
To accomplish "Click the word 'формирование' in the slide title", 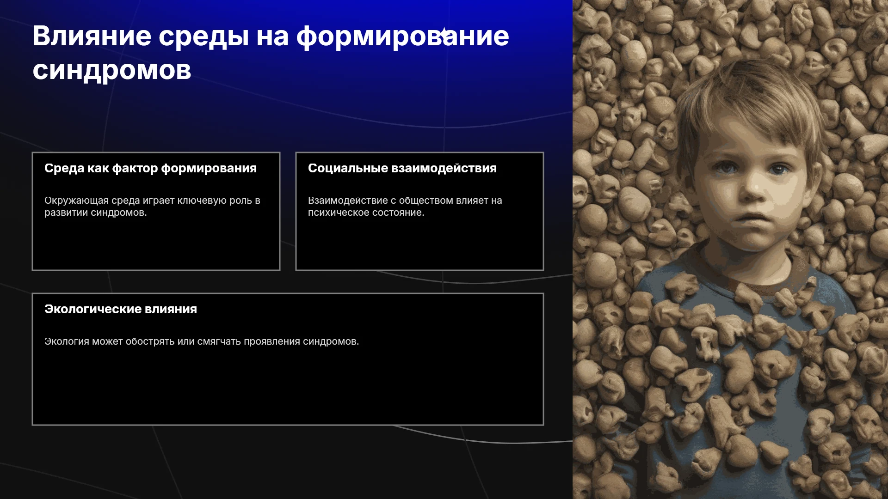I will (403, 36).
